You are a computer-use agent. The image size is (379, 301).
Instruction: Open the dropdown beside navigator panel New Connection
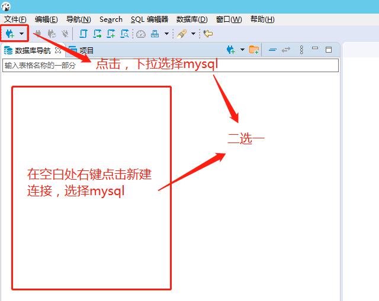(242, 50)
